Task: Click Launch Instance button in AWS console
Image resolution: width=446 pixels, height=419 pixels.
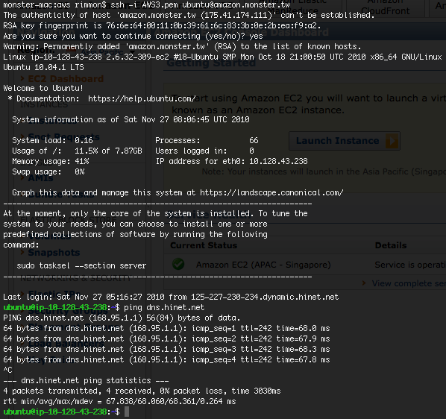Action: click(344, 141)
